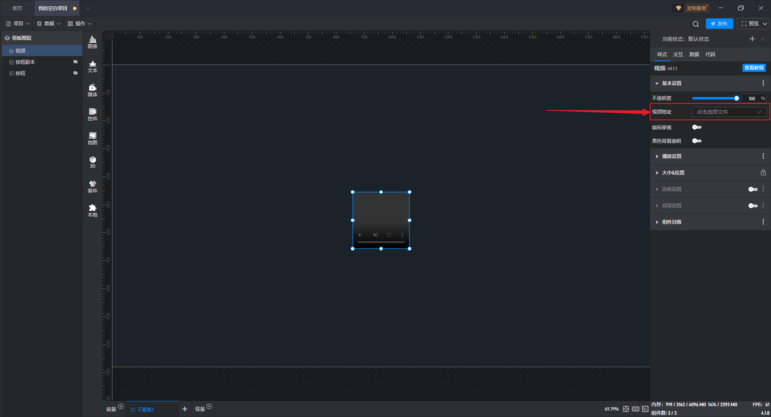Click the search magnifier icon
This screenshot has height=417, width=771.
point(696,24)
